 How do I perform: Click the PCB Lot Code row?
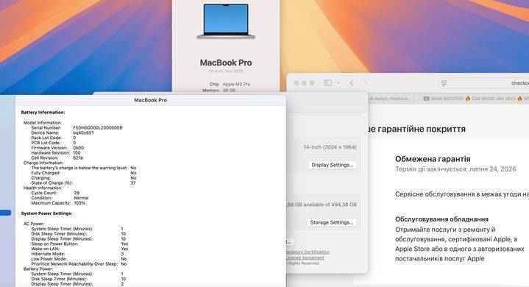[54, 143]
